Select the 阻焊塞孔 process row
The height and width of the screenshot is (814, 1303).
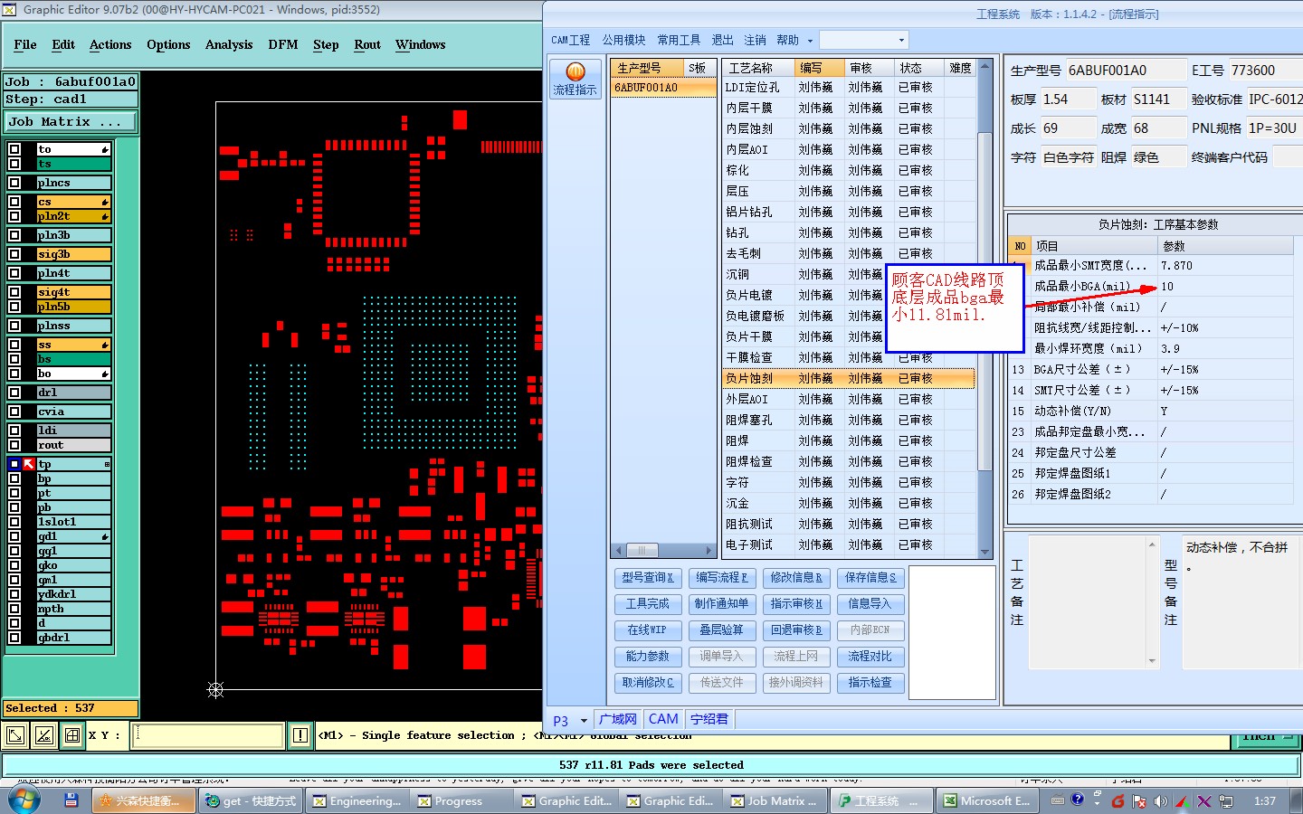pos(849,420)
